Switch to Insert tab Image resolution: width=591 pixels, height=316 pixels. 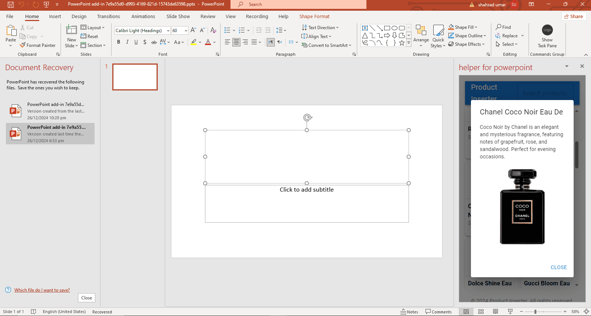click(x=55, y=17)
